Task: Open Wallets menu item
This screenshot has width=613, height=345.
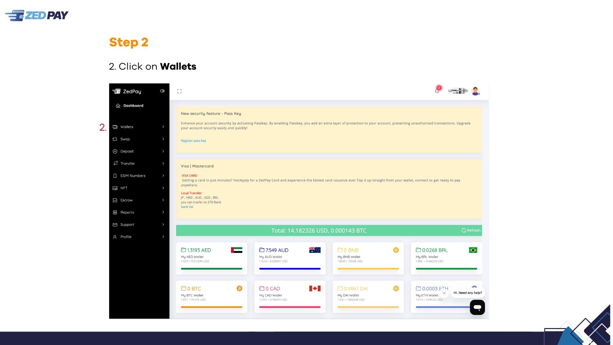Action: click(139, 127)
